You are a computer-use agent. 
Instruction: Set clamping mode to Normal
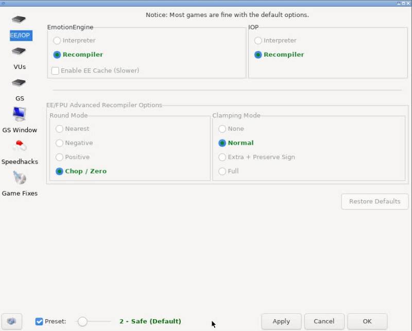click(222, 143)
